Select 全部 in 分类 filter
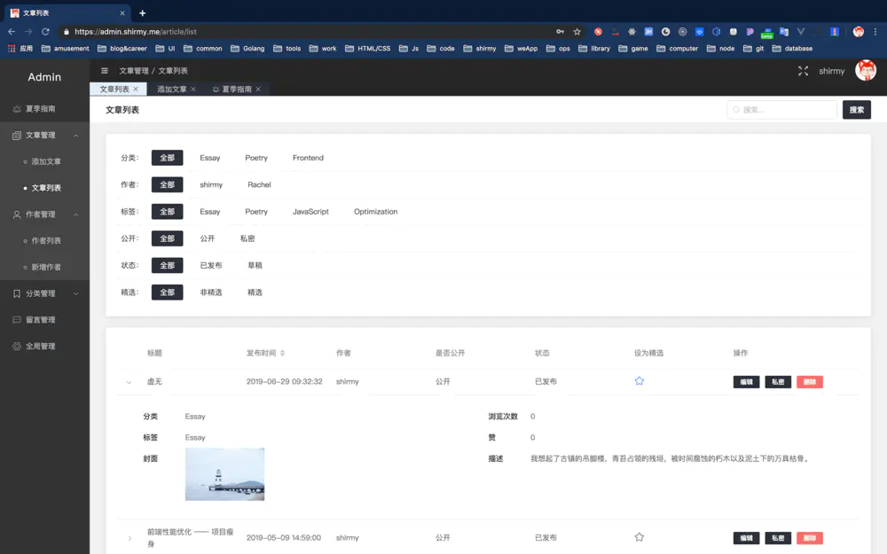The width and height of the screenshot is (887, 554). (167, 158)
